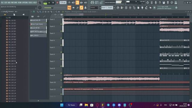Open the snap (none) dropdown

tap(94, 7)
